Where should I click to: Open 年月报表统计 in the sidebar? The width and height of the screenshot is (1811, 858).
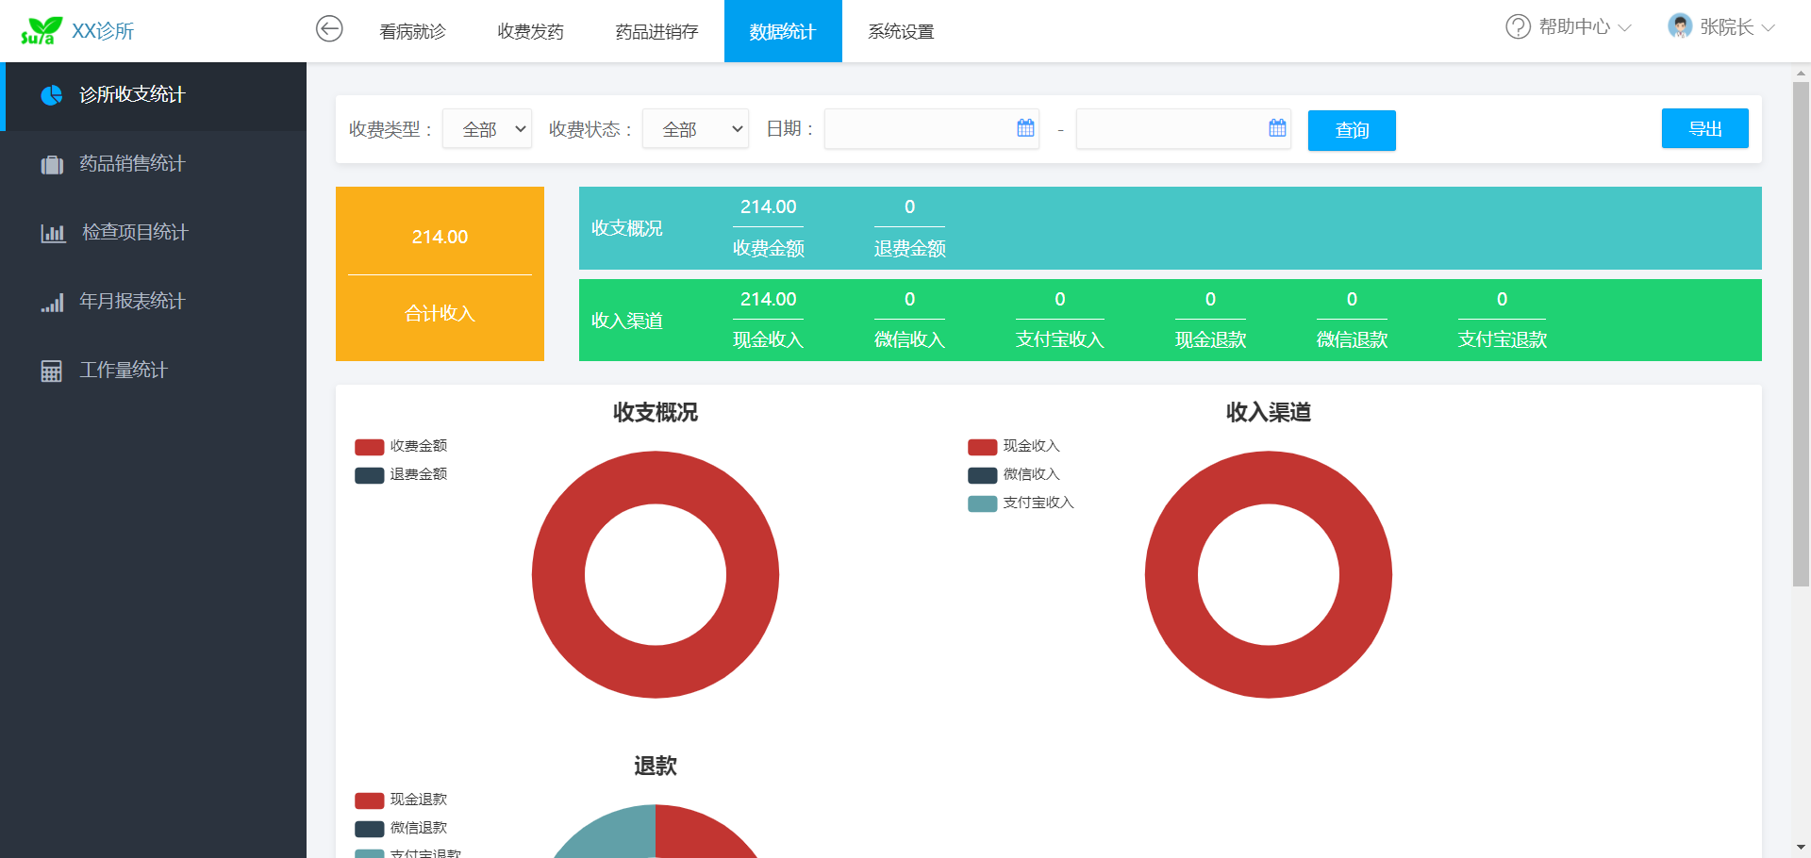tap(153, 302)
